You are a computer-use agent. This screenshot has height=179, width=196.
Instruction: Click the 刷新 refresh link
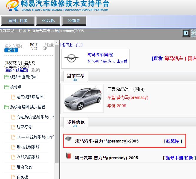(35, 70)
